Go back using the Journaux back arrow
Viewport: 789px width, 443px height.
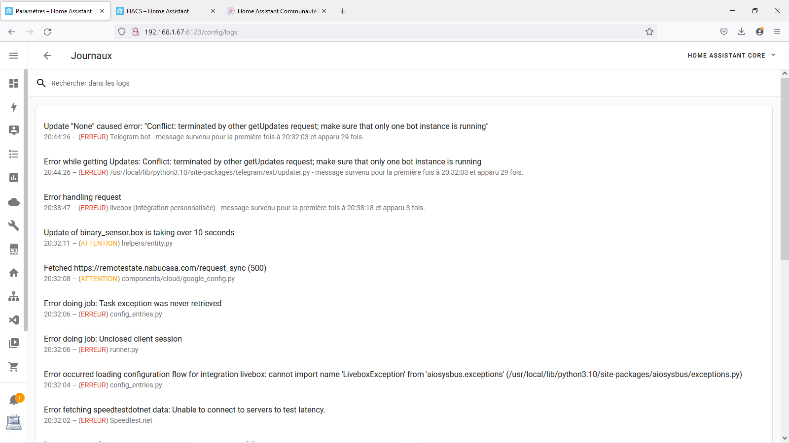click(47, 56)
